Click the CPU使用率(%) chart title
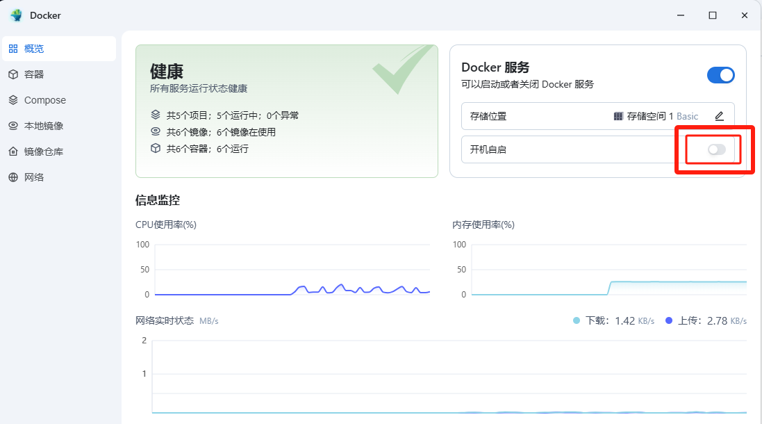 click(166, 225)
